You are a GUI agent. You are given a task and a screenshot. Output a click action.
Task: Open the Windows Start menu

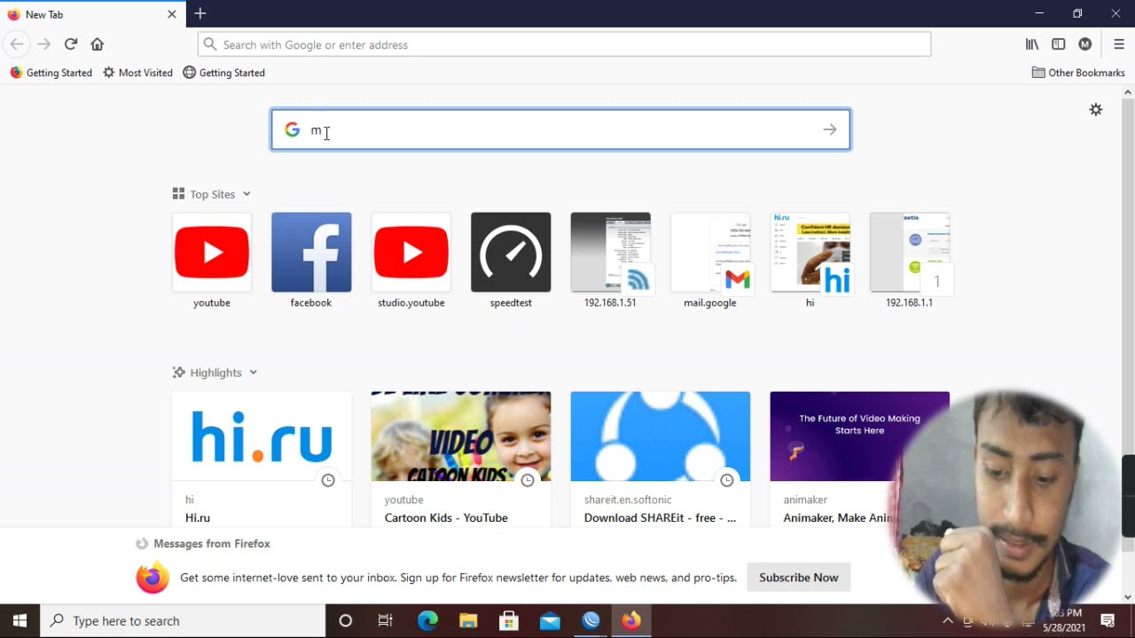point(20,620)
